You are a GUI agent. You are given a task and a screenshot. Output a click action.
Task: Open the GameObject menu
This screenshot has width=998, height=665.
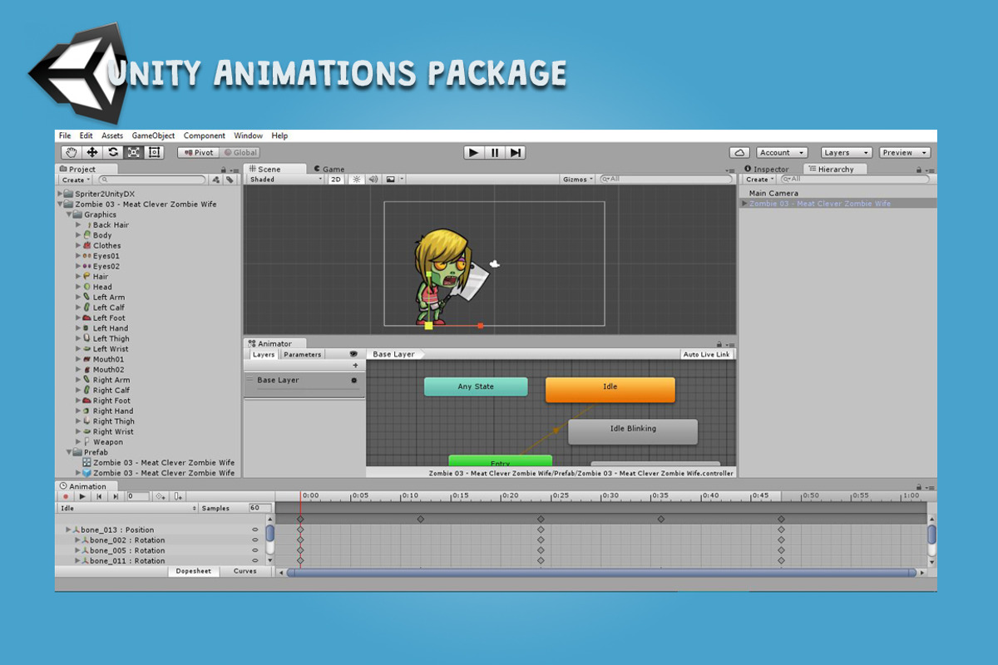pyautogui.click(x=154, y=135)
